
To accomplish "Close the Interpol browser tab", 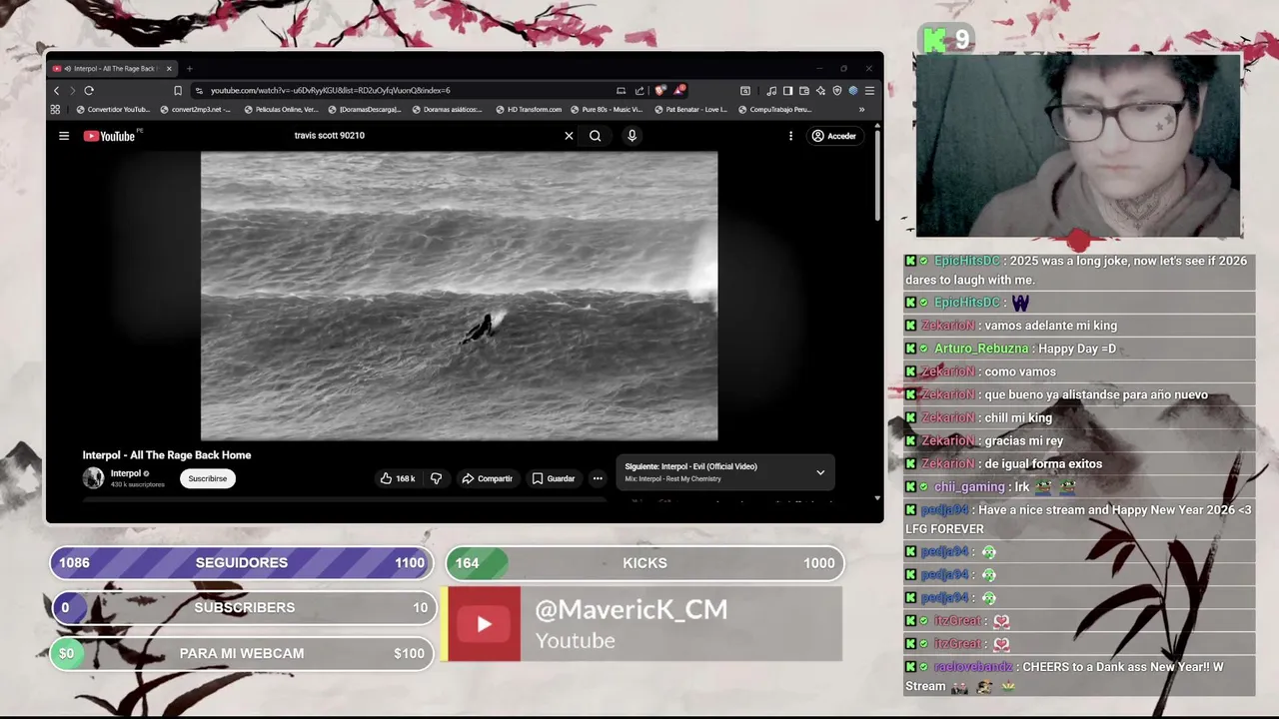I will click(x=169, y=69).
